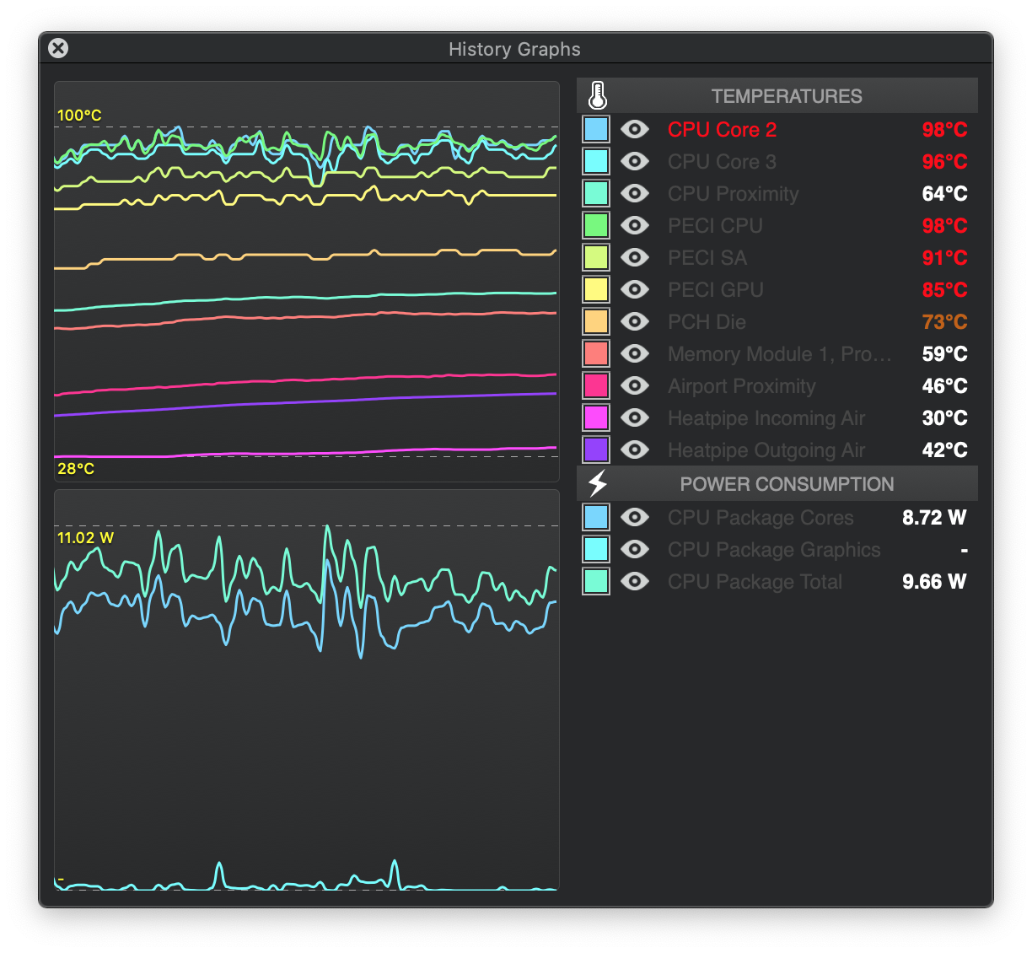
Task: Open the green PECI CPU color swatch
Action: [596, 225]
